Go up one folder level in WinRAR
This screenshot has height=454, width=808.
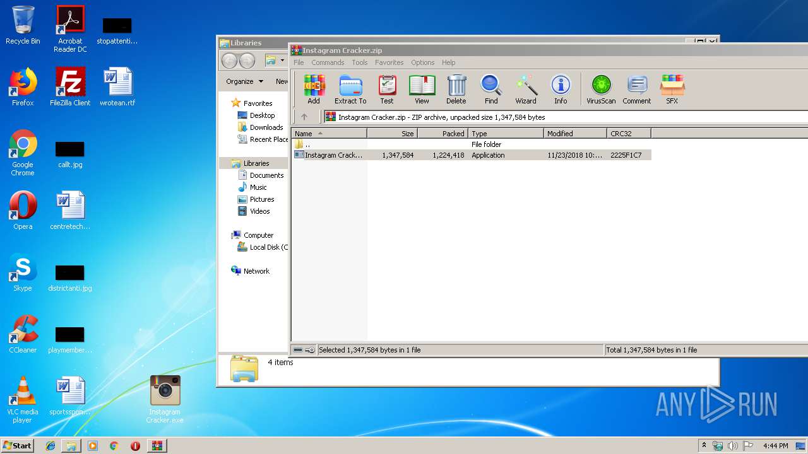[304, 117]
